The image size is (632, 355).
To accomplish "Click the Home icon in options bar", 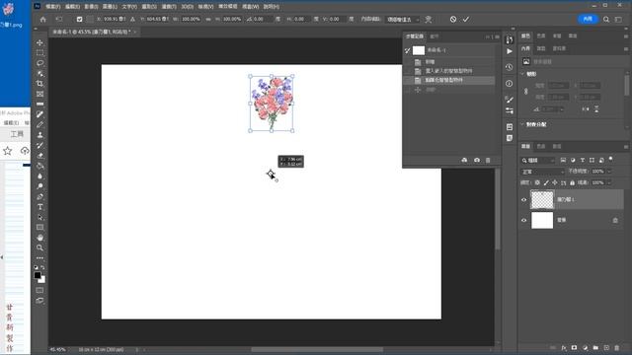I will (42, 20).
